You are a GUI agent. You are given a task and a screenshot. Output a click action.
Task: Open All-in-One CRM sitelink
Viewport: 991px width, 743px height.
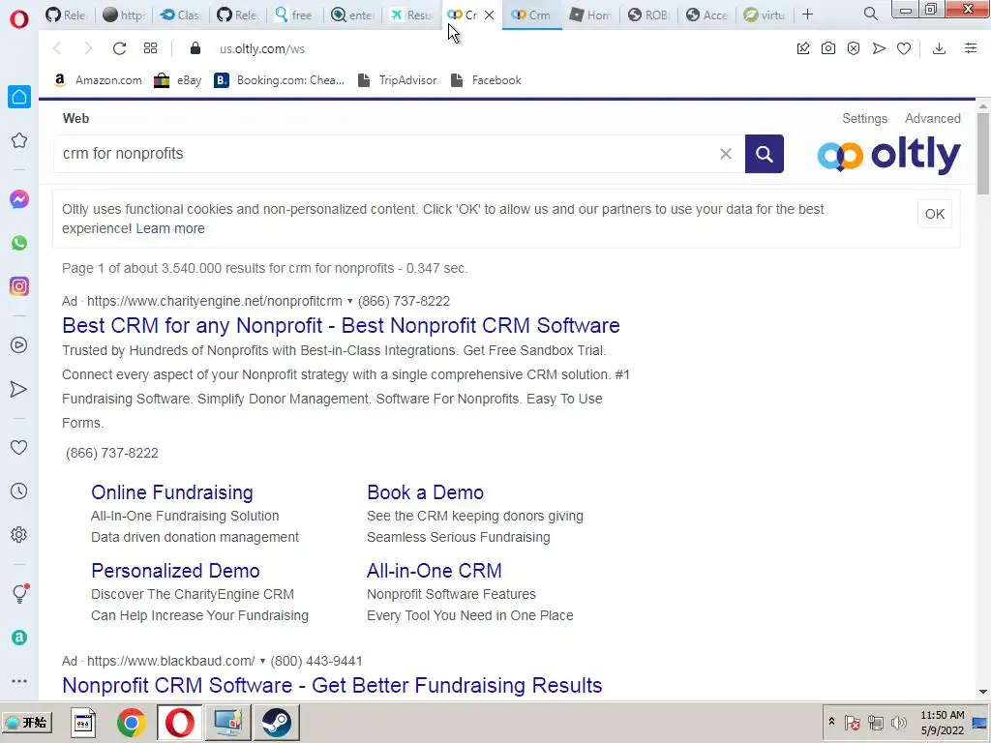click(x=435, y=571)
